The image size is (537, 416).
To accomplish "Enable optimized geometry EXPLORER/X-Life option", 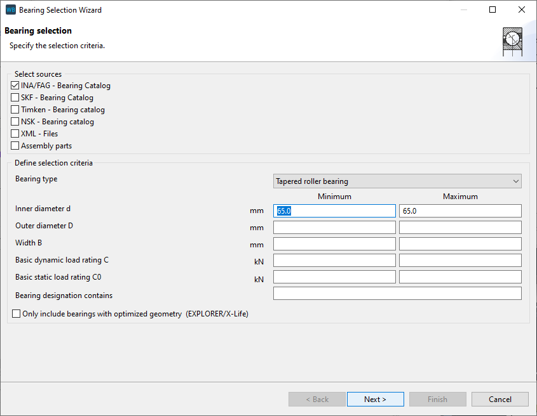I will click(17, 313).
